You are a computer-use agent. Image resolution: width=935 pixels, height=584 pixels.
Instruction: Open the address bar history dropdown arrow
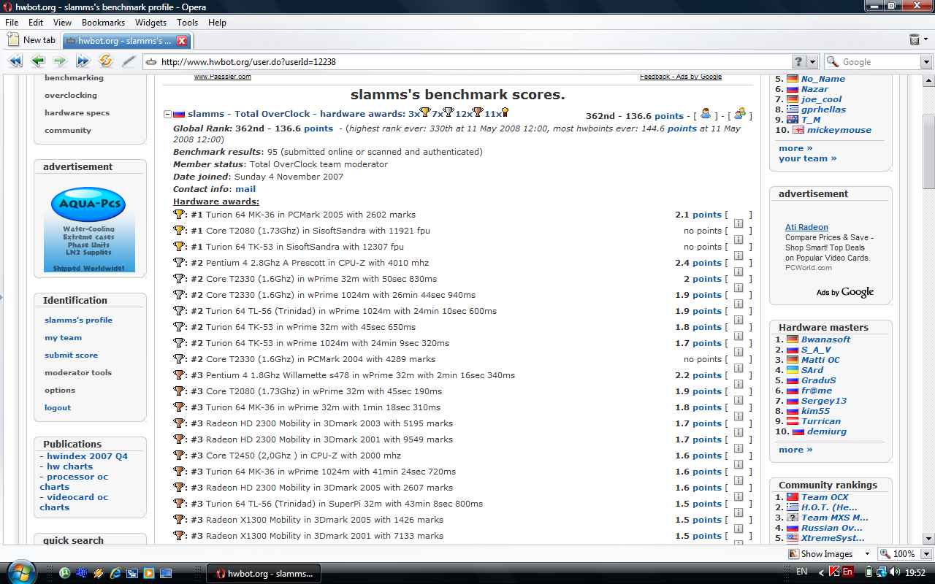812,62
